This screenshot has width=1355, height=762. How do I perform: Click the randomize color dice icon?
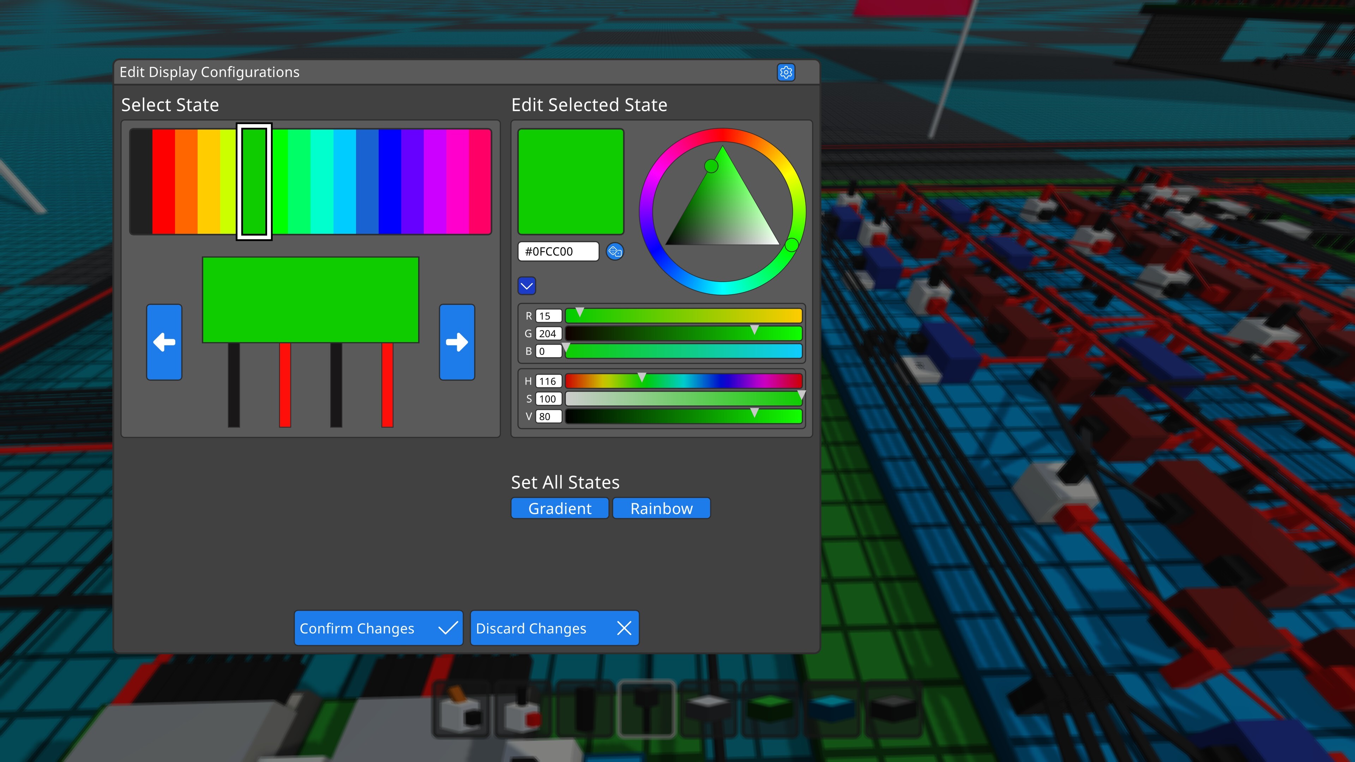click(614, 252)
